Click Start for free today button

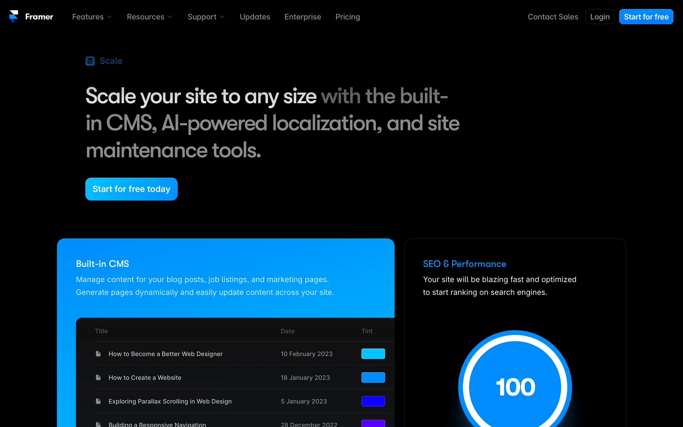(131, 189)
